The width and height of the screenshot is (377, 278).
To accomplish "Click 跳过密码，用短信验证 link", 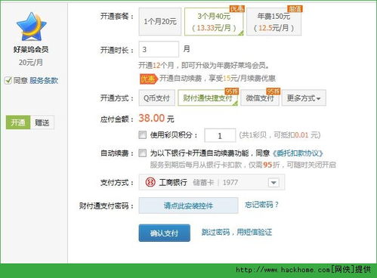I will [236, 232].
